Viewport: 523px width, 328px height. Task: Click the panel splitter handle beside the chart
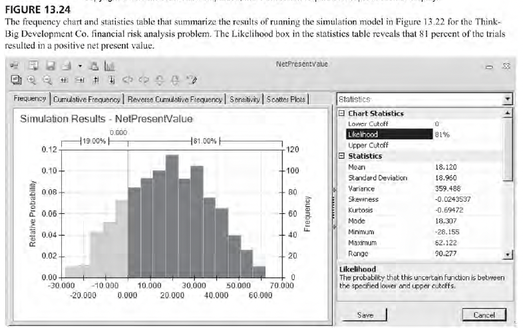pyautogui.click(x=334, y=208)
